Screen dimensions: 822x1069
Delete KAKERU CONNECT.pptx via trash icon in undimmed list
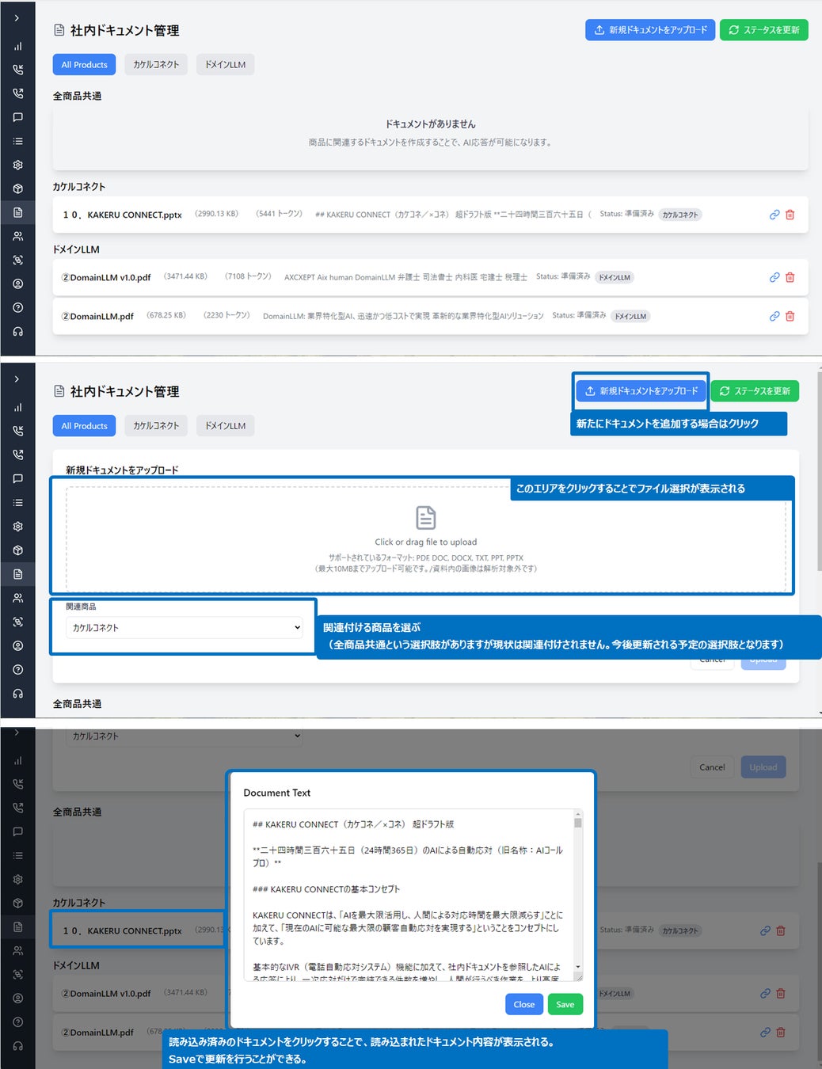(790, 215)
